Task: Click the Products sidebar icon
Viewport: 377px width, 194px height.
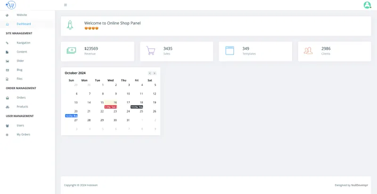Action: pyautogui.click(x=7, y=107)
